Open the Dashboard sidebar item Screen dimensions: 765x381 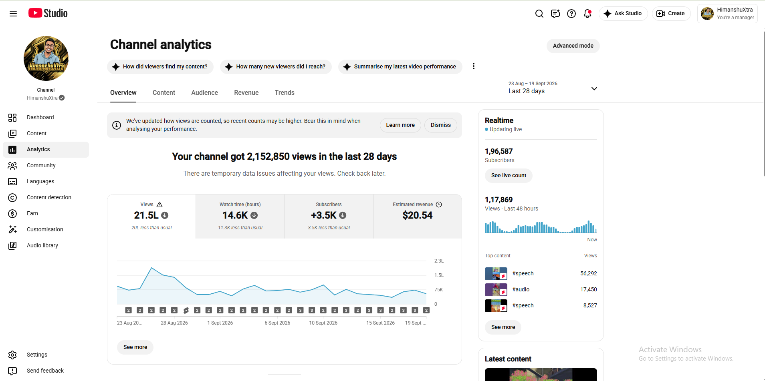[46, 117]
